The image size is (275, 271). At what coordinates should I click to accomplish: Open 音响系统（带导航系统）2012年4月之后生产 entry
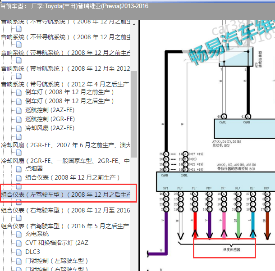(65, 84)
